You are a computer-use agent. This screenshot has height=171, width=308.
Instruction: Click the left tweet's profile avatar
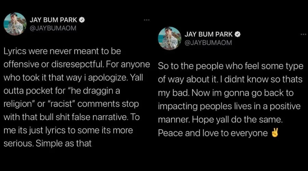(15, 24)
